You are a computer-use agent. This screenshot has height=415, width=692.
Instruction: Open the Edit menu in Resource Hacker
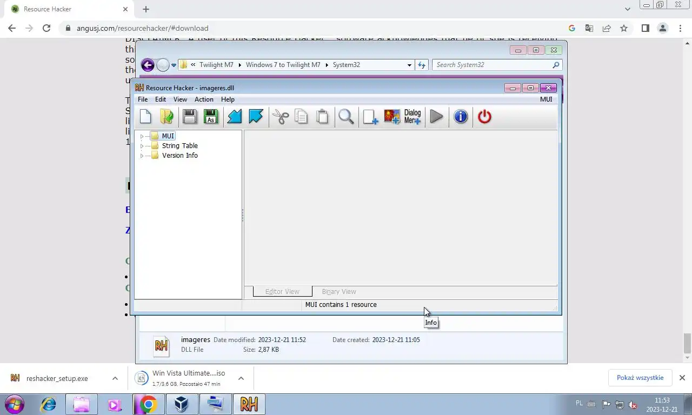(161, 99)
